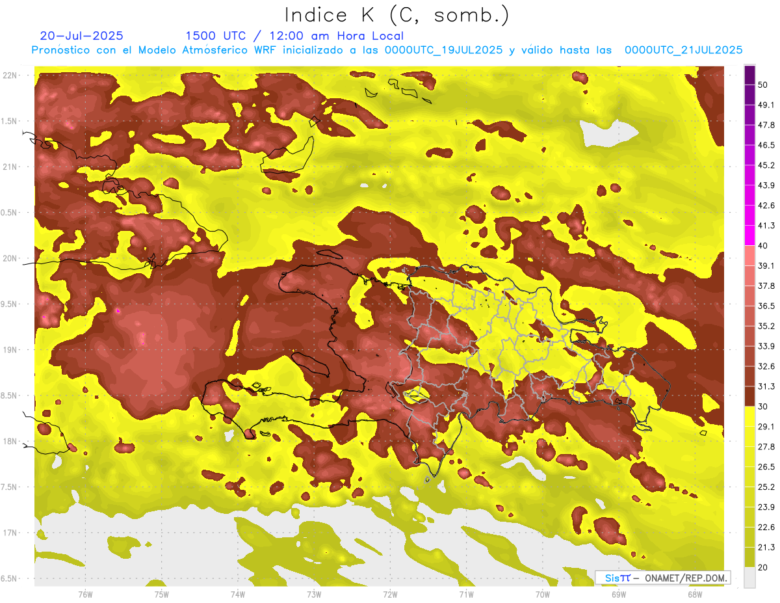Click the gray colorbar segment below 20

[x=749, y=578]
